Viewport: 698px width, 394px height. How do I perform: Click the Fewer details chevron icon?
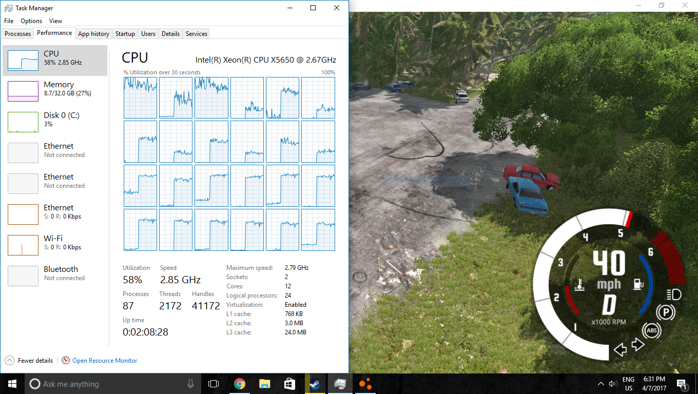(10, 360)
